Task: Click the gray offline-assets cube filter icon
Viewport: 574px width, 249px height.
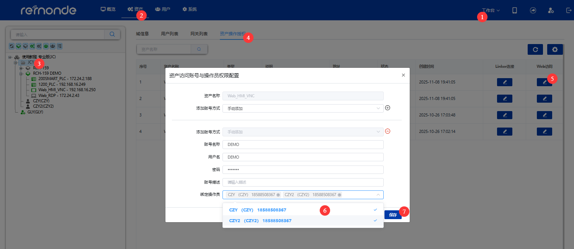Action: click(25, 46)
